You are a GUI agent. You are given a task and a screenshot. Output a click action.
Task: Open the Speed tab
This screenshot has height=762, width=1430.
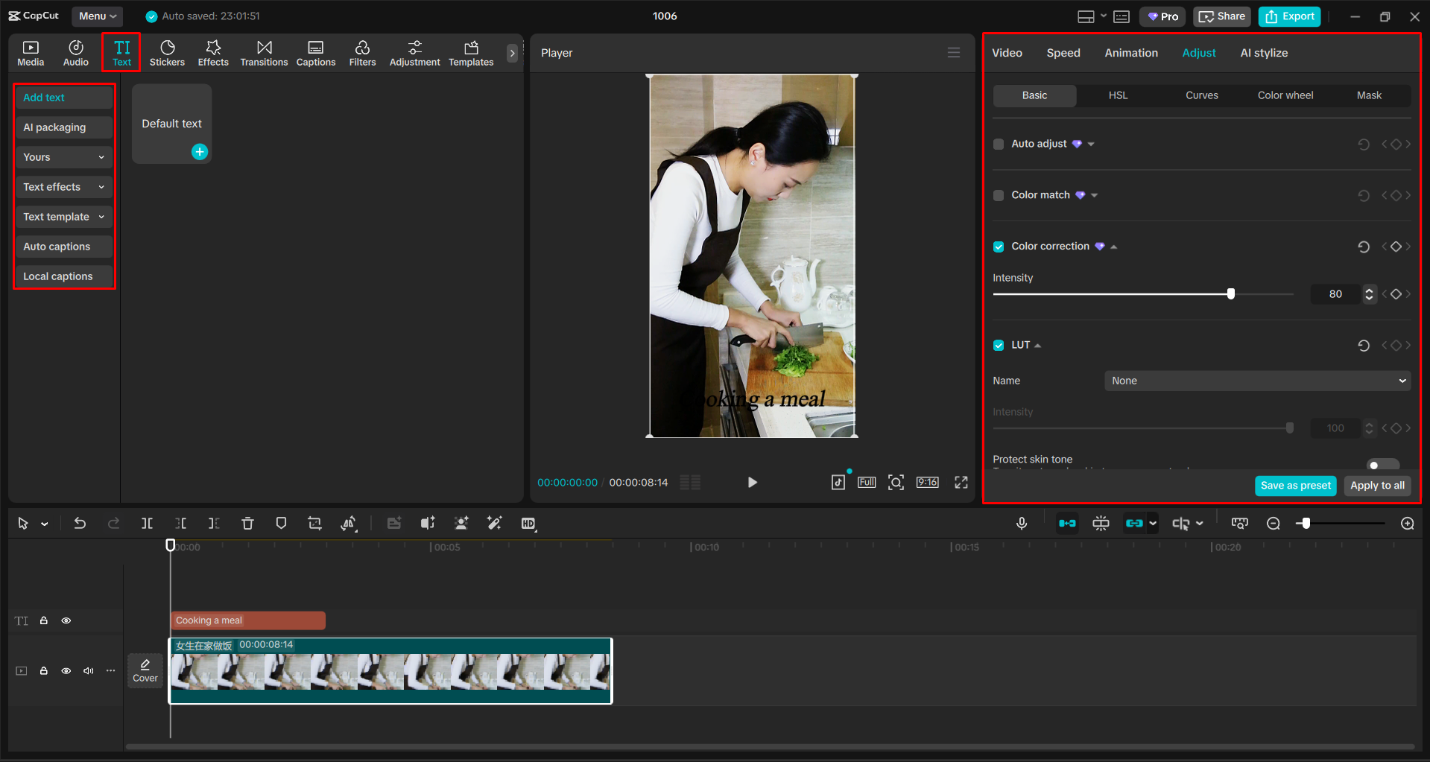coord(1063,52)
